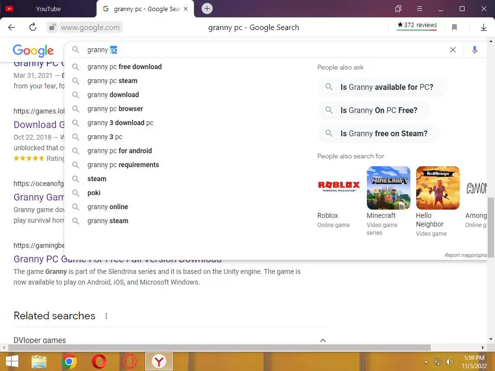Open site security lock icon
The height and width of the screenshot is (371, 495).
click(x=52, y=28)
